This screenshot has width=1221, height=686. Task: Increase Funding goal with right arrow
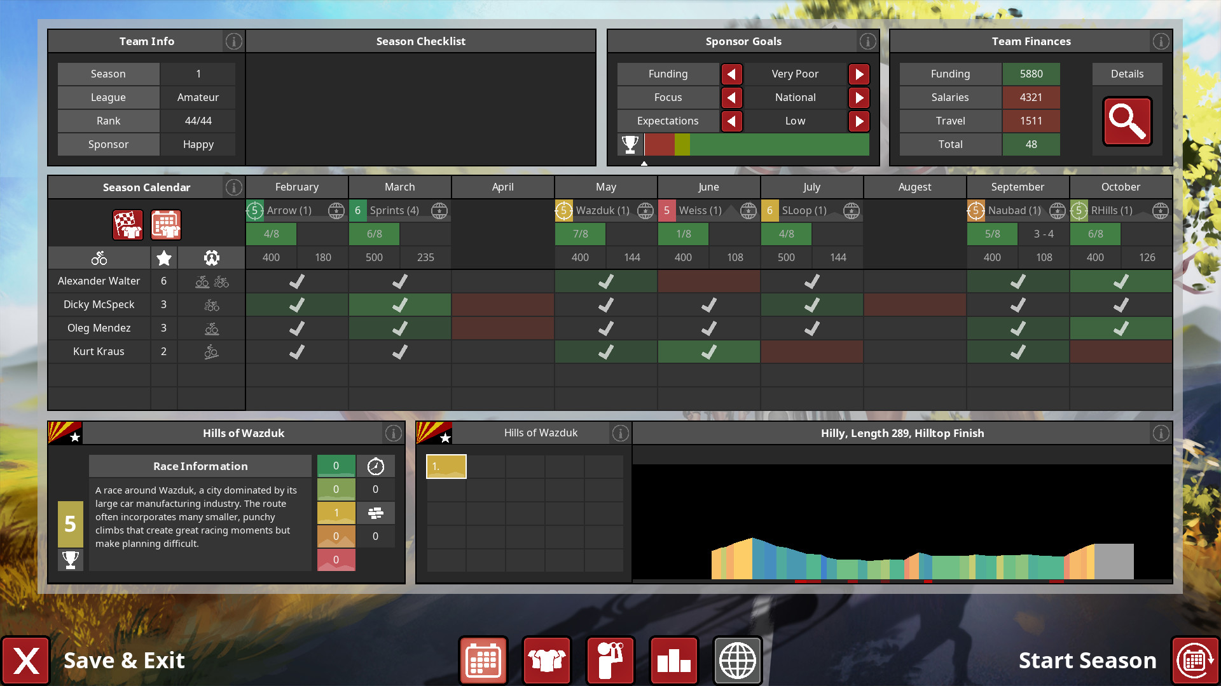tap(859, 74)
